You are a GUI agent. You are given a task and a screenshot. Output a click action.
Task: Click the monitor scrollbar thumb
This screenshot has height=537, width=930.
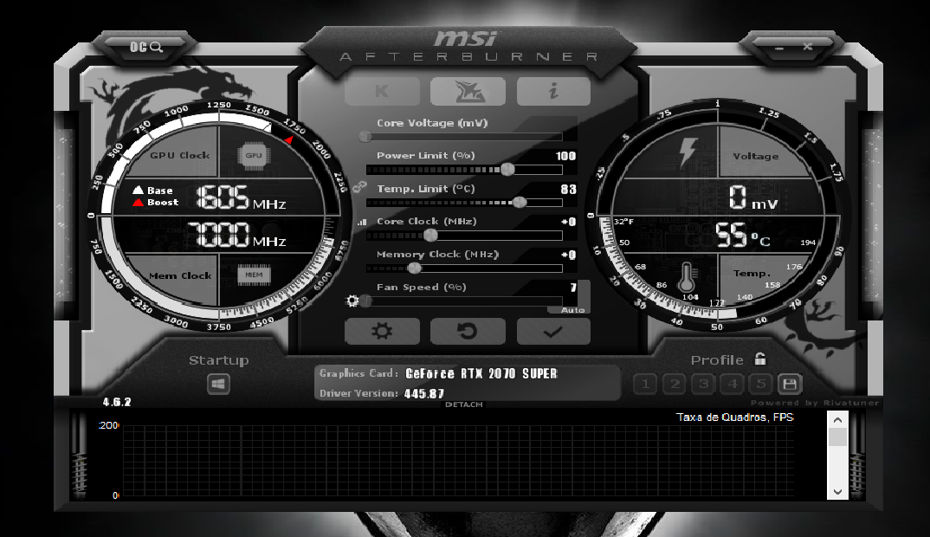837,437
